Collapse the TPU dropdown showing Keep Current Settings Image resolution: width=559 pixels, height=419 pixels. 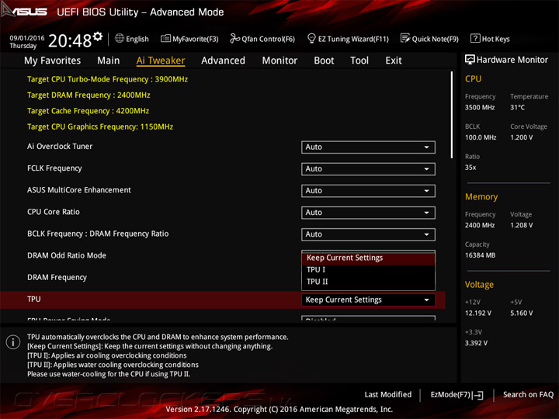[368, 300]
